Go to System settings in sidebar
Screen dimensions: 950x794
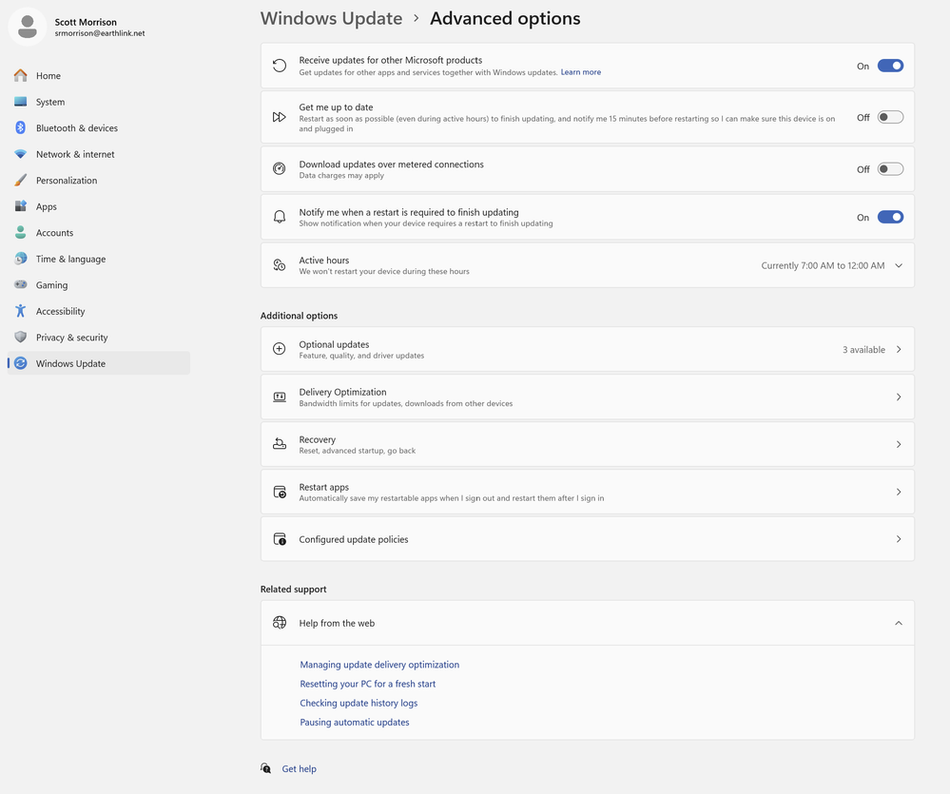coord(50,102)
